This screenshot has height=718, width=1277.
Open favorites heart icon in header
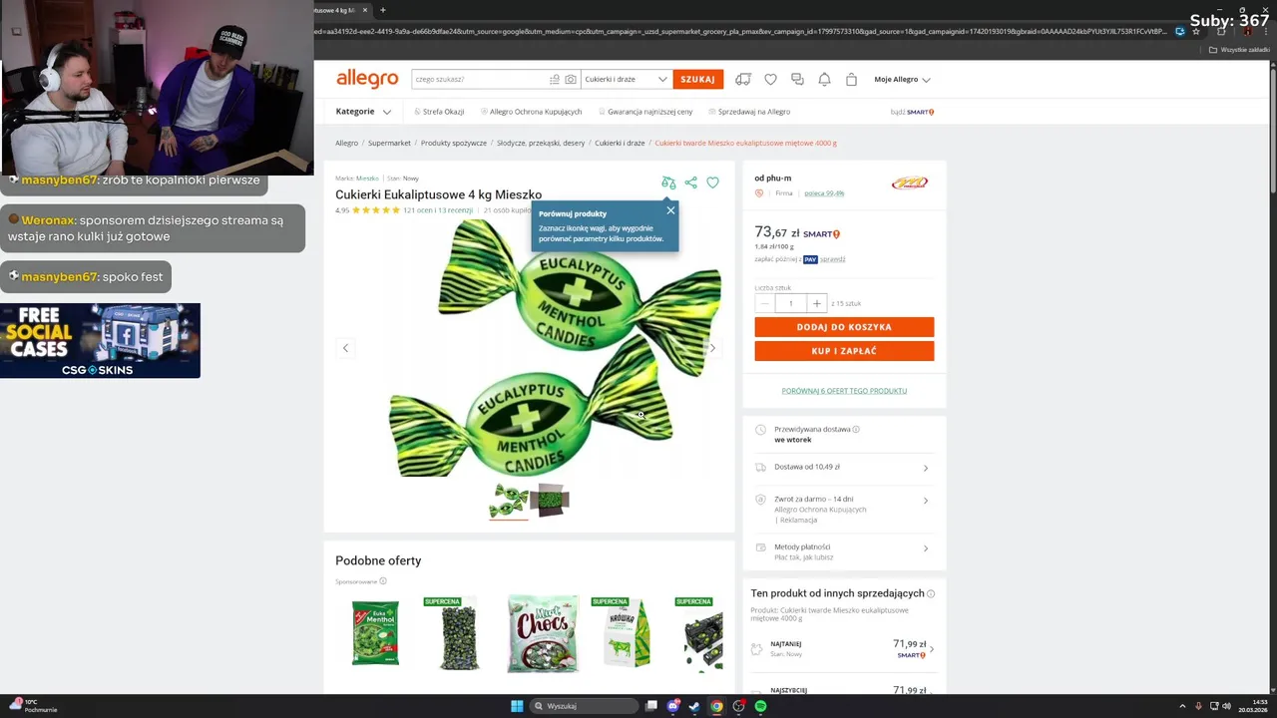pyautogui.click(x=770, y=79)
